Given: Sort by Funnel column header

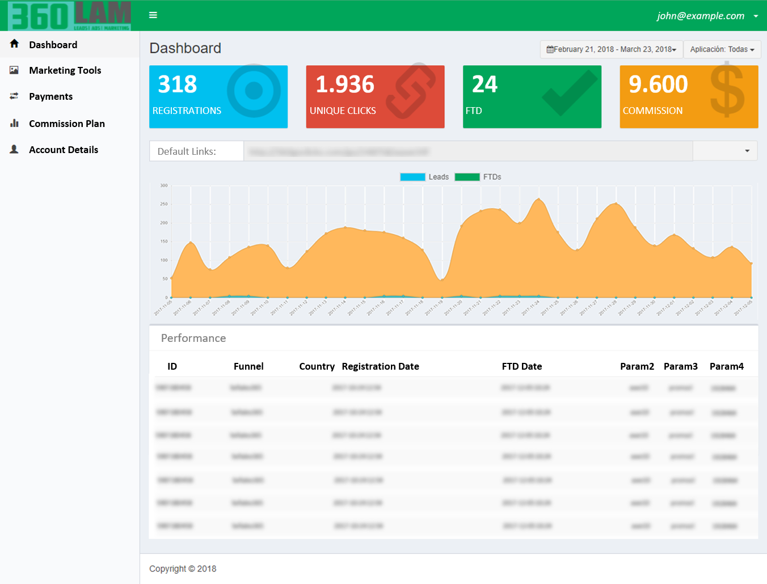Looking at the screenshot, I should coord(248,366).
